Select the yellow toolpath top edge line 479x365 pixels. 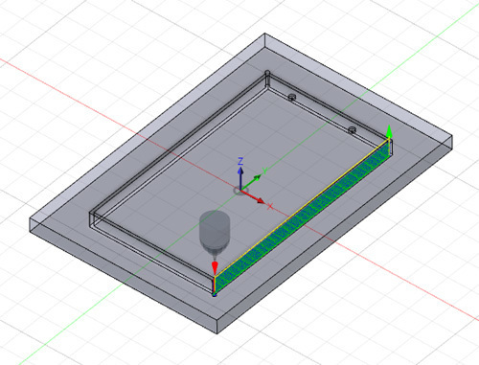[302, 207]
